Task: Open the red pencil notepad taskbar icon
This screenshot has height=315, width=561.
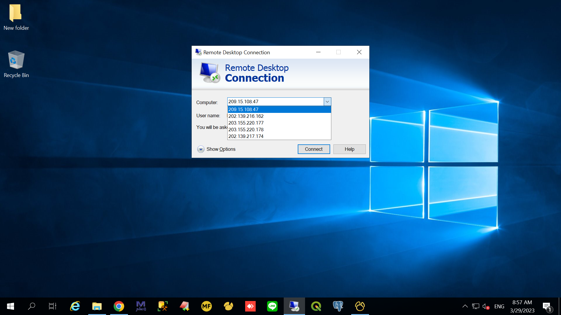Action: 185,306
